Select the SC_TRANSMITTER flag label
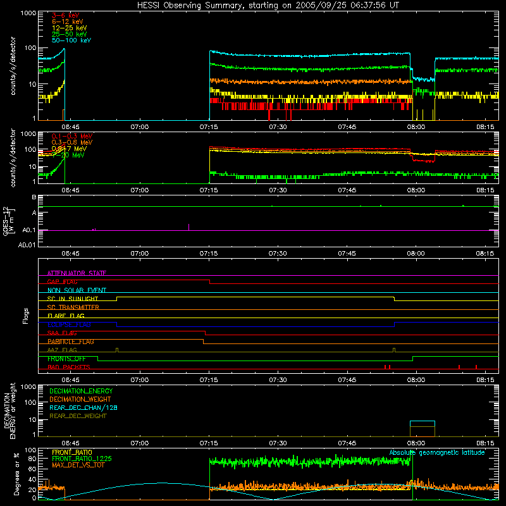506x506 pixels. (73, 307)
